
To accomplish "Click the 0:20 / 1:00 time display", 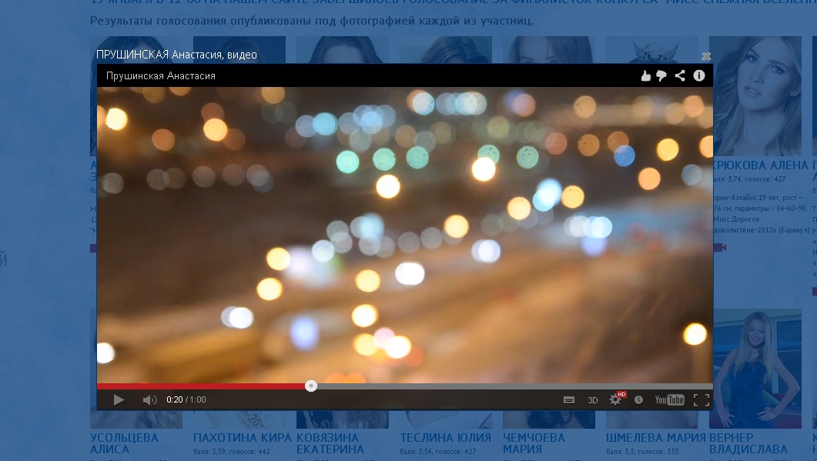I will 186,400.
